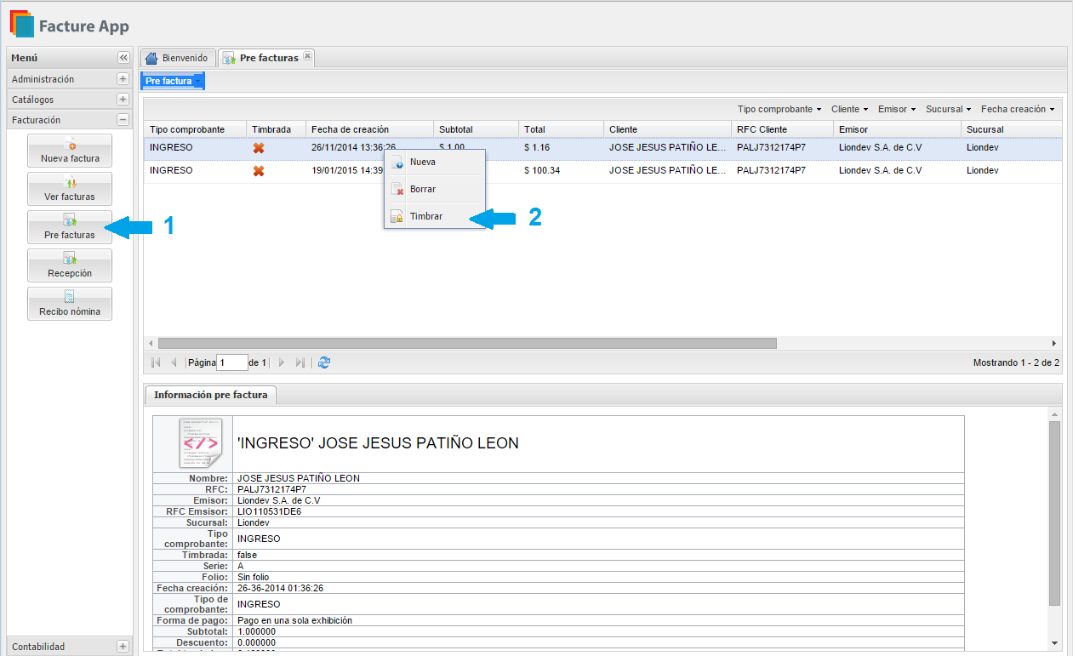Choose Timbrar in the context menu

[x=425, y=217]
